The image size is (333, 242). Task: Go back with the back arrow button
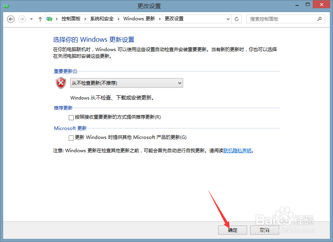tap(11, 19)
